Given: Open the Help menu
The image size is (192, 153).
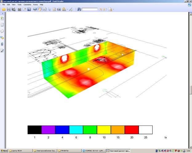Looking at the screenshot, I should [x=42, y=5].
